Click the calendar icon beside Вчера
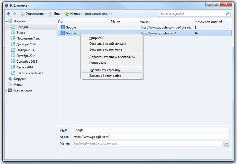237x164 pixels. click(x=13, y=33)
